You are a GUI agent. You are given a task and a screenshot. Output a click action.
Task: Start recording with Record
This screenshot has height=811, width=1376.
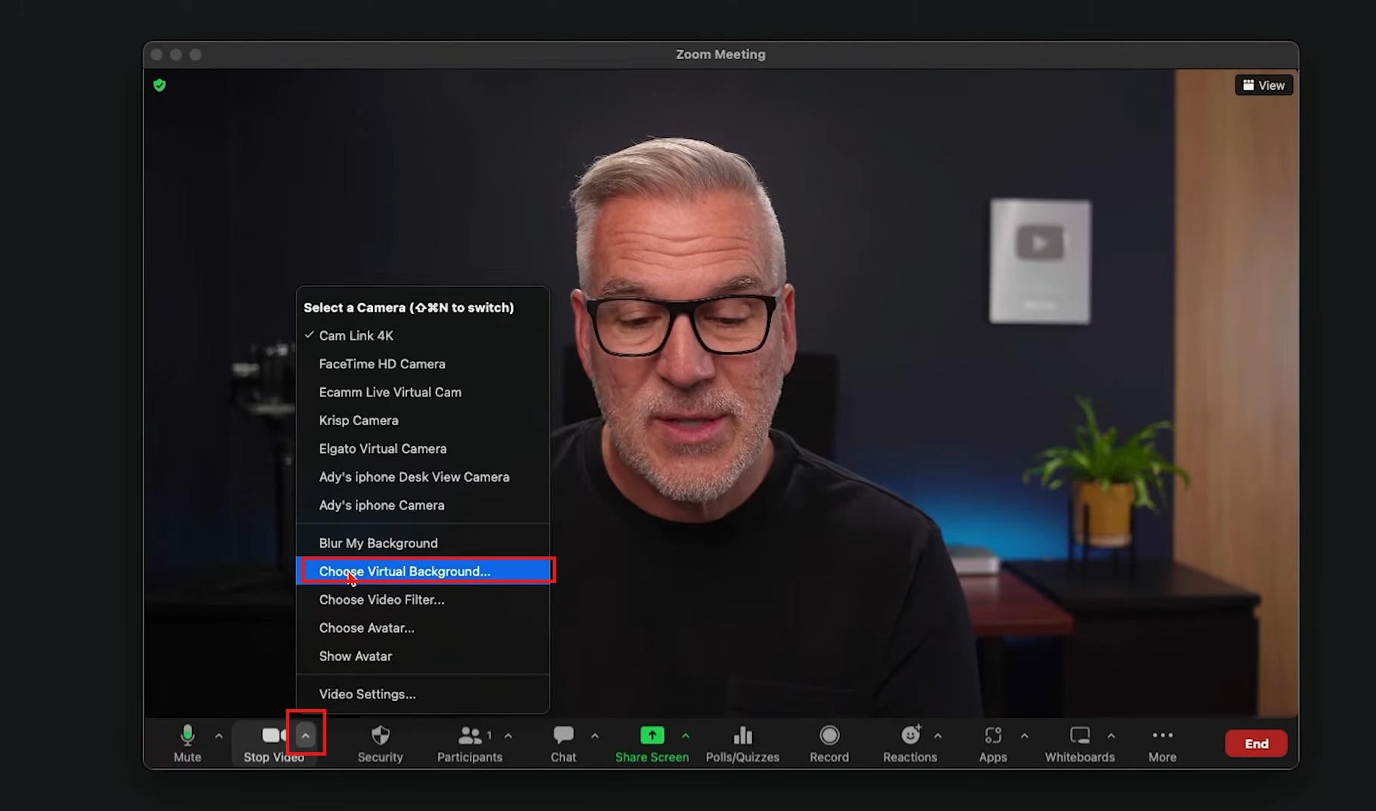829,744
